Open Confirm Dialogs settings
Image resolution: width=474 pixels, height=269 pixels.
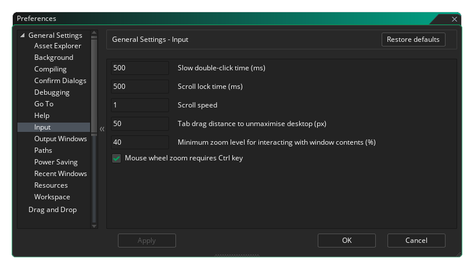[60, 81]
